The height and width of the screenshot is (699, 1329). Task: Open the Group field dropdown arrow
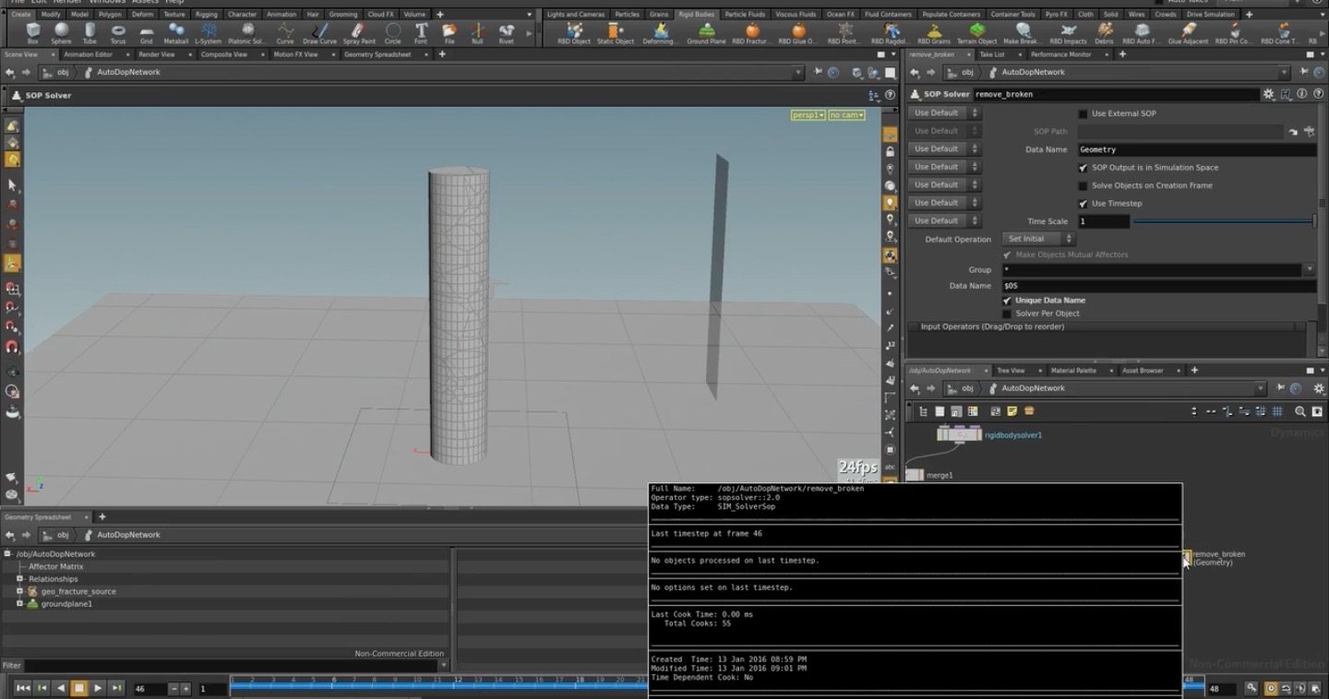click(1310, 270)
